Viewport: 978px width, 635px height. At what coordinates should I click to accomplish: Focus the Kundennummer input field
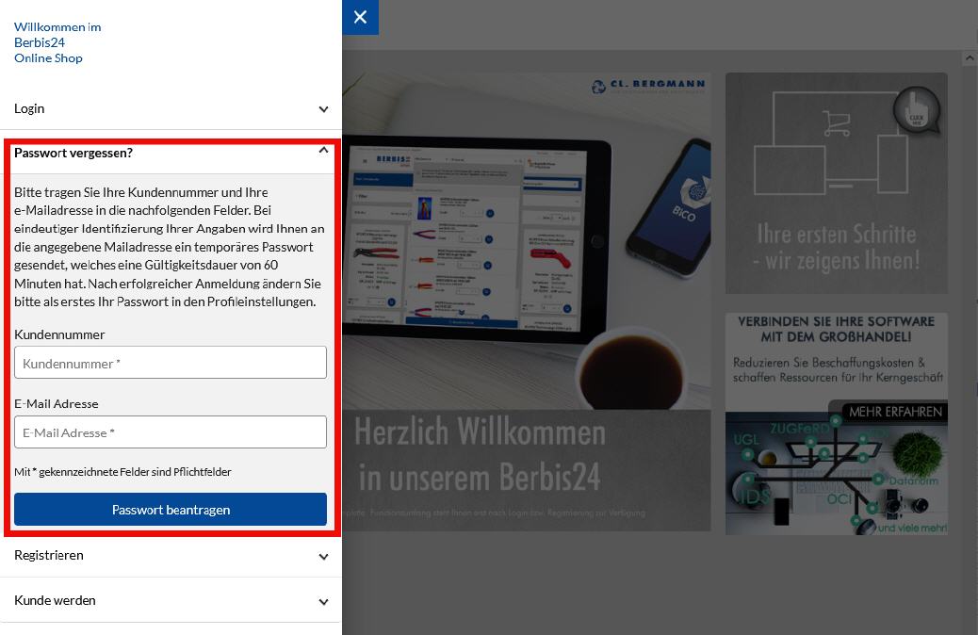[x=171, y=363]
